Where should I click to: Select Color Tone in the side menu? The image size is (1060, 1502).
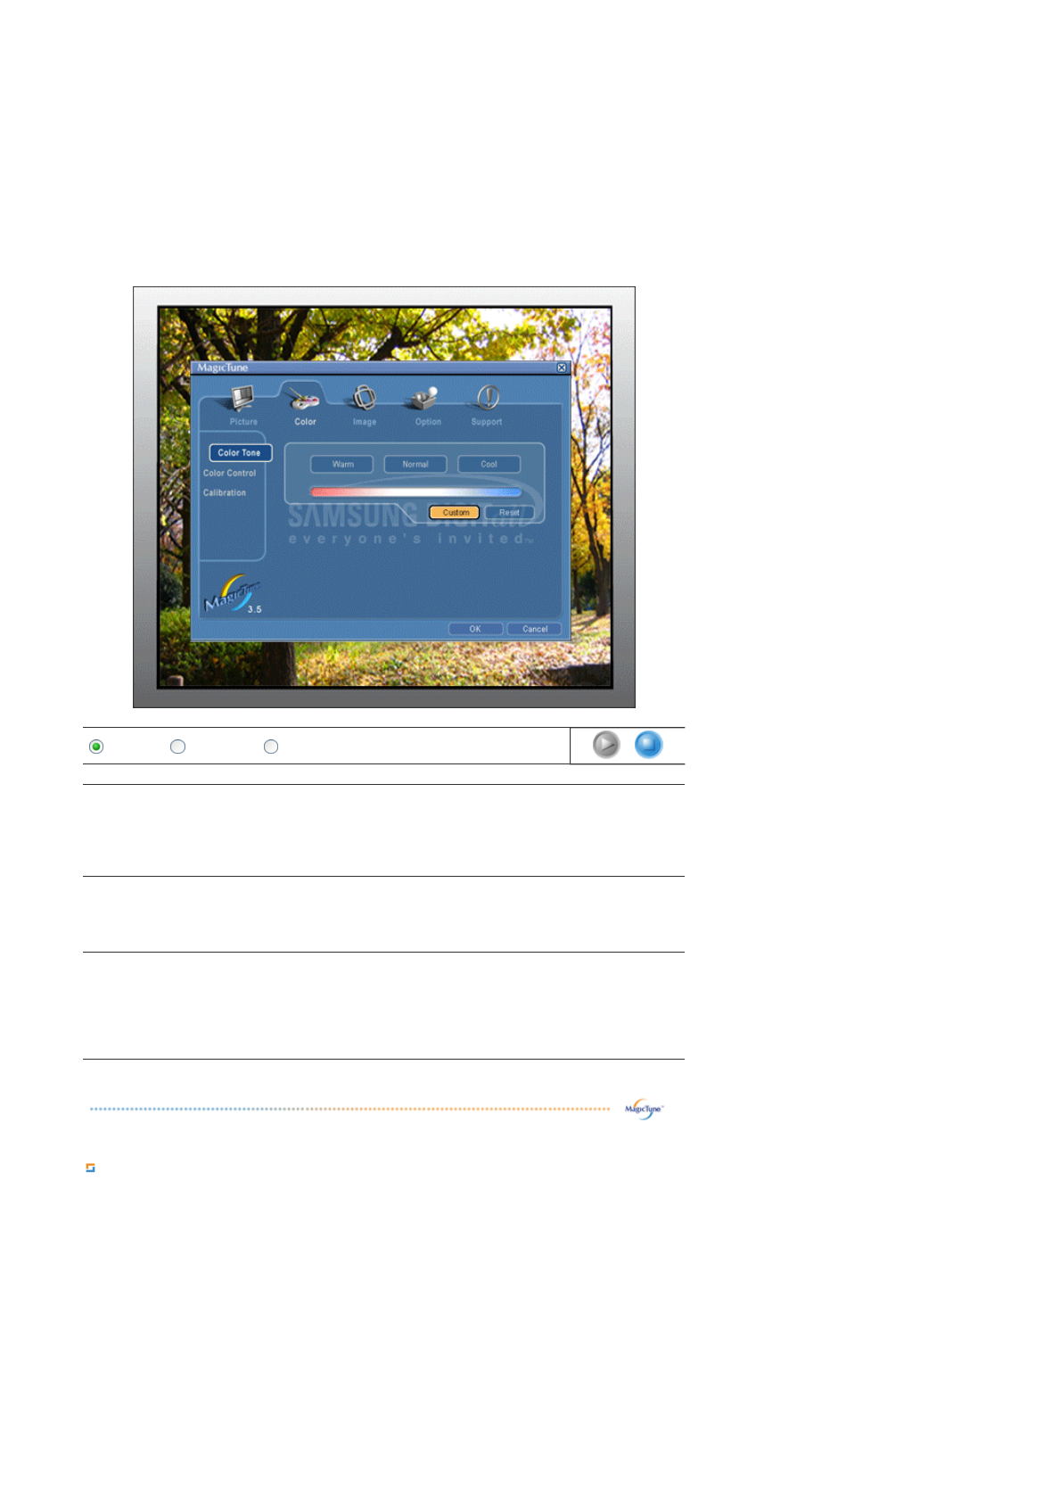pos(240,453)
